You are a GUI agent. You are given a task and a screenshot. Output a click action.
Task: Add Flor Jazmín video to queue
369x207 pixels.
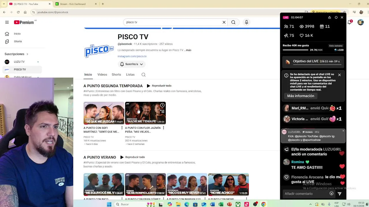click(162, 111)
